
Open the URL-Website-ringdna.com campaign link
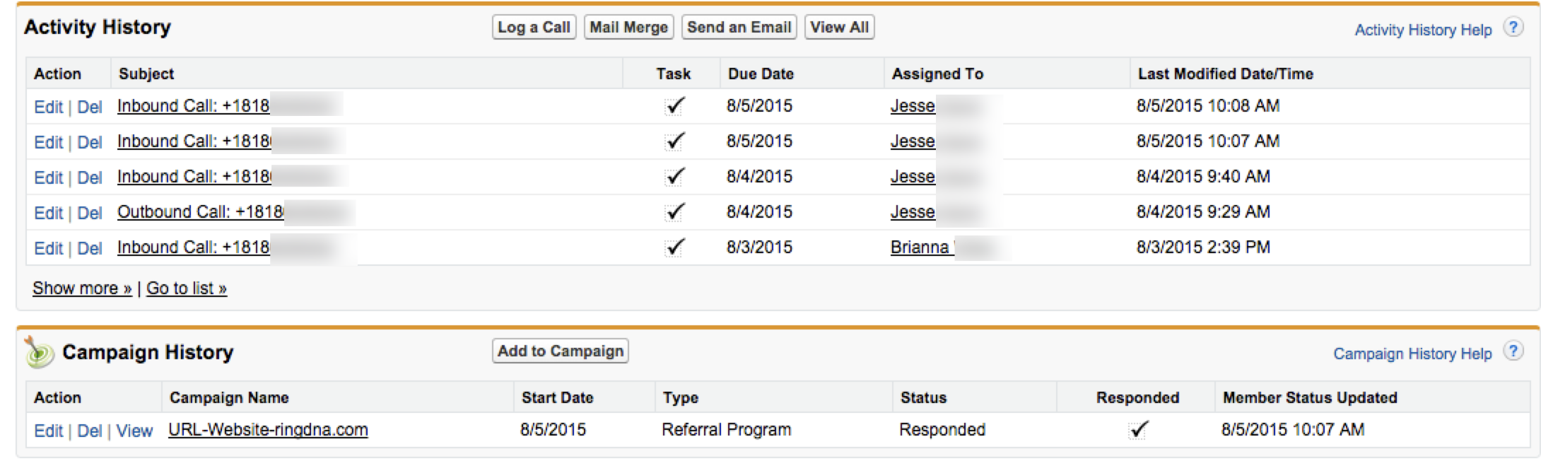(x=268, y=430)
